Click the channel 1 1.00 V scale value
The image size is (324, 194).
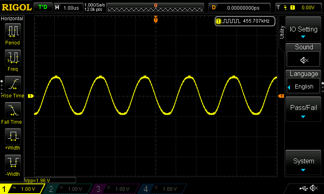[x=28, y=189]
